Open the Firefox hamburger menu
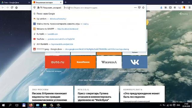 (189, 7)
